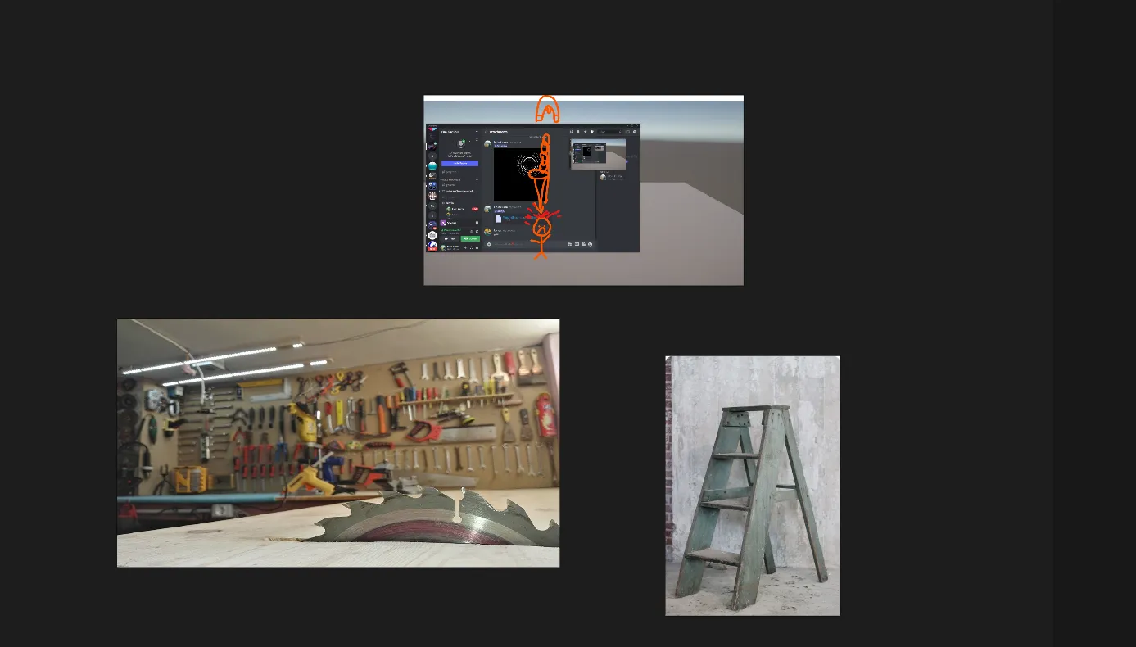Open the Discord inbox icon
The image size is (1136, 647).
coord(627,132)
